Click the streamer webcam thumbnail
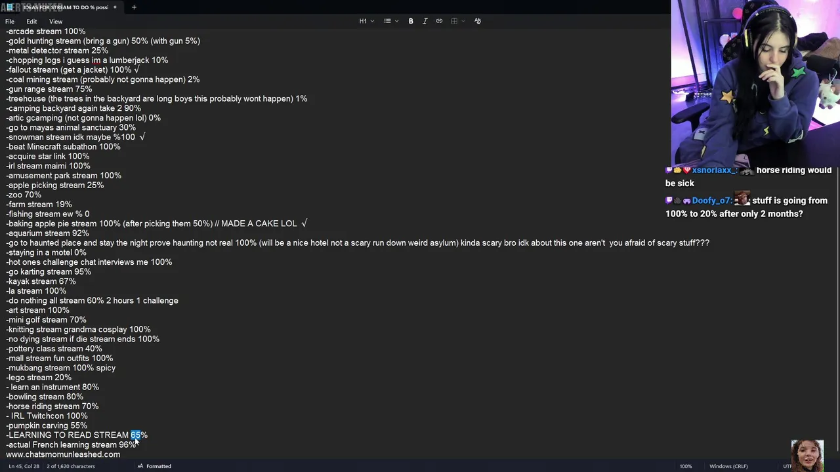This screenshot has height=472, width=840. (x=755, y=82)
